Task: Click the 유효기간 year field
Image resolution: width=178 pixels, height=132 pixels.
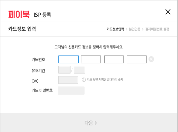Action: pos(79,70)
